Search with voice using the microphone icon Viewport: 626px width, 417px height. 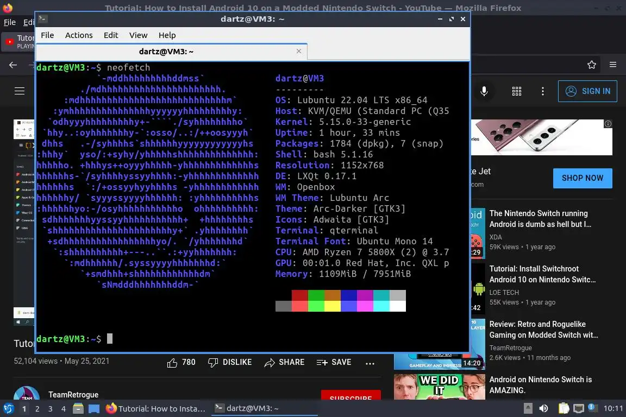[484, 91]
